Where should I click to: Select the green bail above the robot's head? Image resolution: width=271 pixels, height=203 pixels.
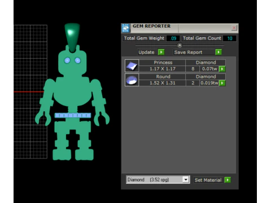72,37
